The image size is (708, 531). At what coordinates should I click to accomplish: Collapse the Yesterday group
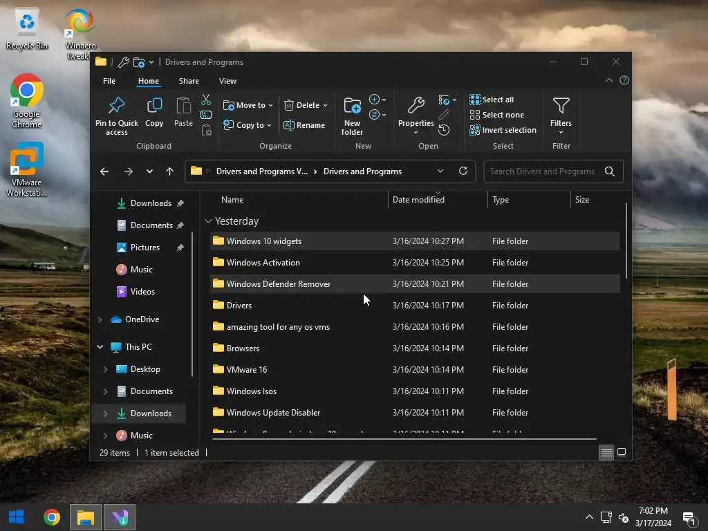click(x=208, y=221)
